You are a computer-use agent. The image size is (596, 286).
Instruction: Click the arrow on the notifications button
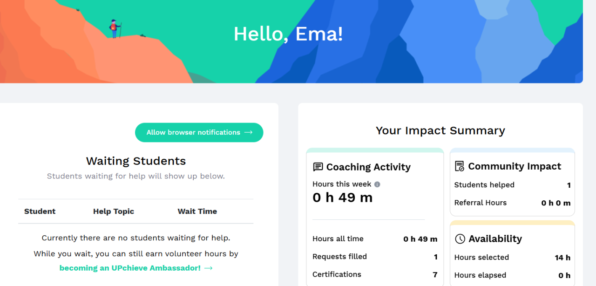(x=249, y=133)
